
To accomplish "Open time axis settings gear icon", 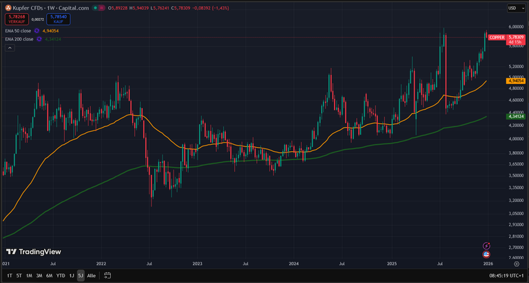I will 517,263.
